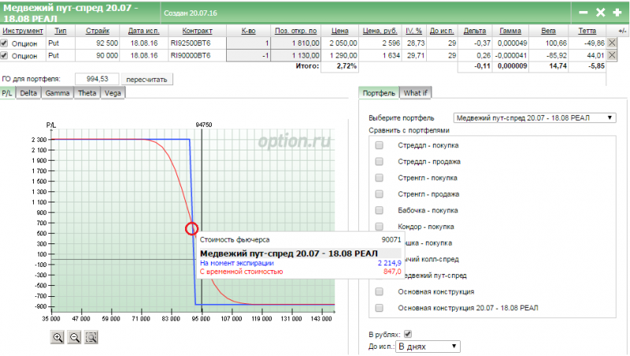Add new instrument with plus icon
Screen dimensions: 630x356
click(x=617, y=13)
